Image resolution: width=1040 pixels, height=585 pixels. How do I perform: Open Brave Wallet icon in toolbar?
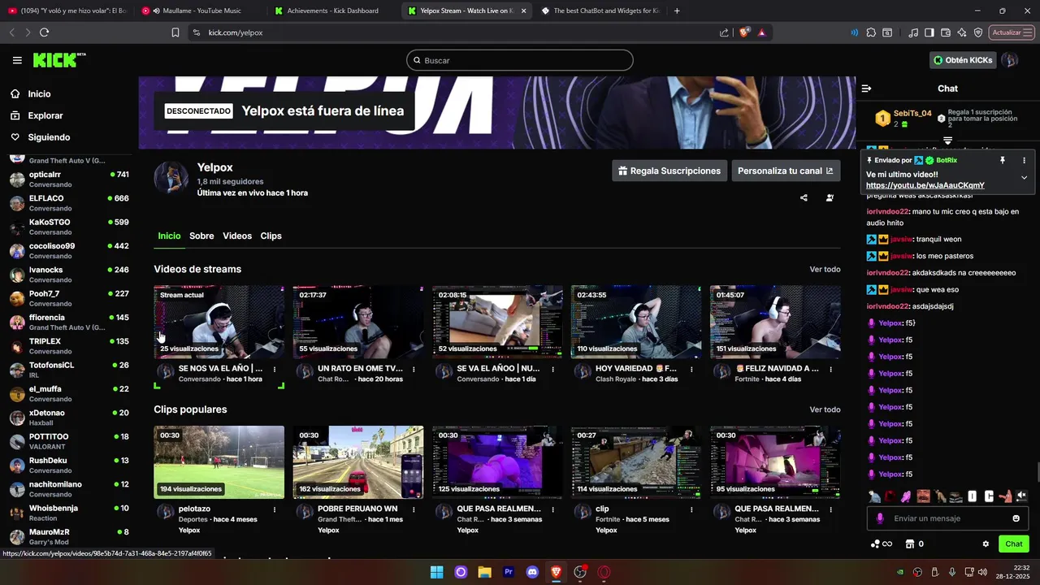tap(946, 32)
